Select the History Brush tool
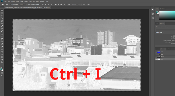 pos(2,36)
